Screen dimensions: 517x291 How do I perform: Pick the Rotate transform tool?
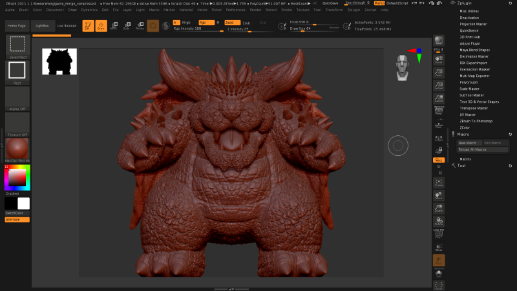140,25
